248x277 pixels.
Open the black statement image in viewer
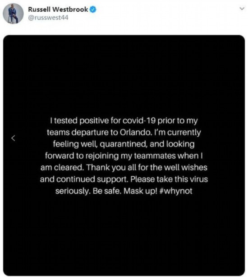124,156
